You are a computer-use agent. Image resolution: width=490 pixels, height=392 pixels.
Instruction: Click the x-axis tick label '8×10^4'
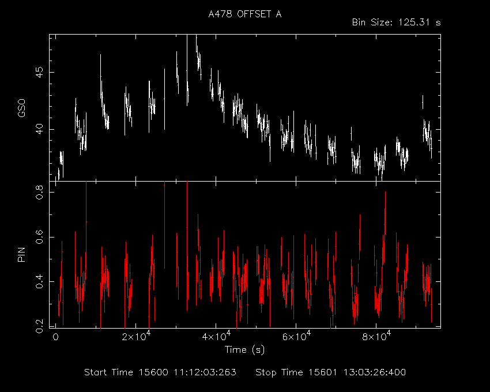pos(376,336)
